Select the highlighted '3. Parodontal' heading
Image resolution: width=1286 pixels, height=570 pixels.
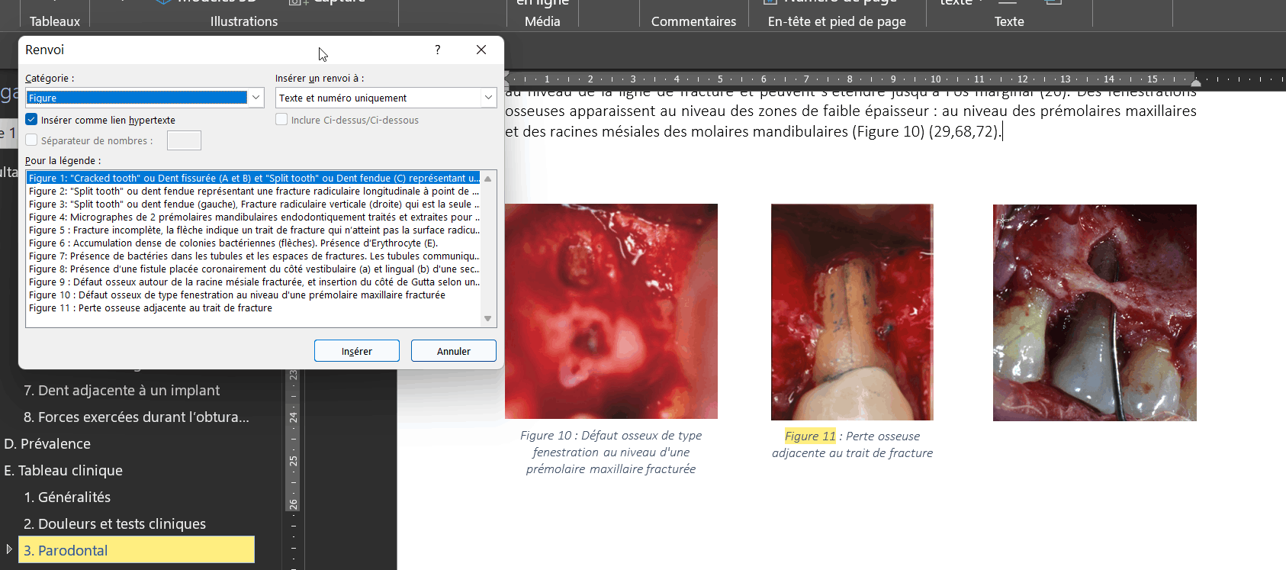137,550
